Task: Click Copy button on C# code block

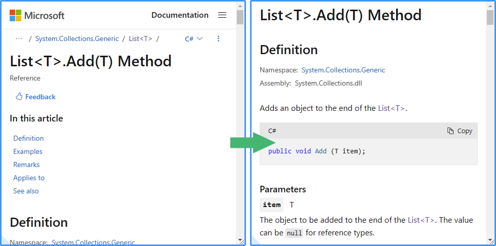Action: tap(460, 131)
